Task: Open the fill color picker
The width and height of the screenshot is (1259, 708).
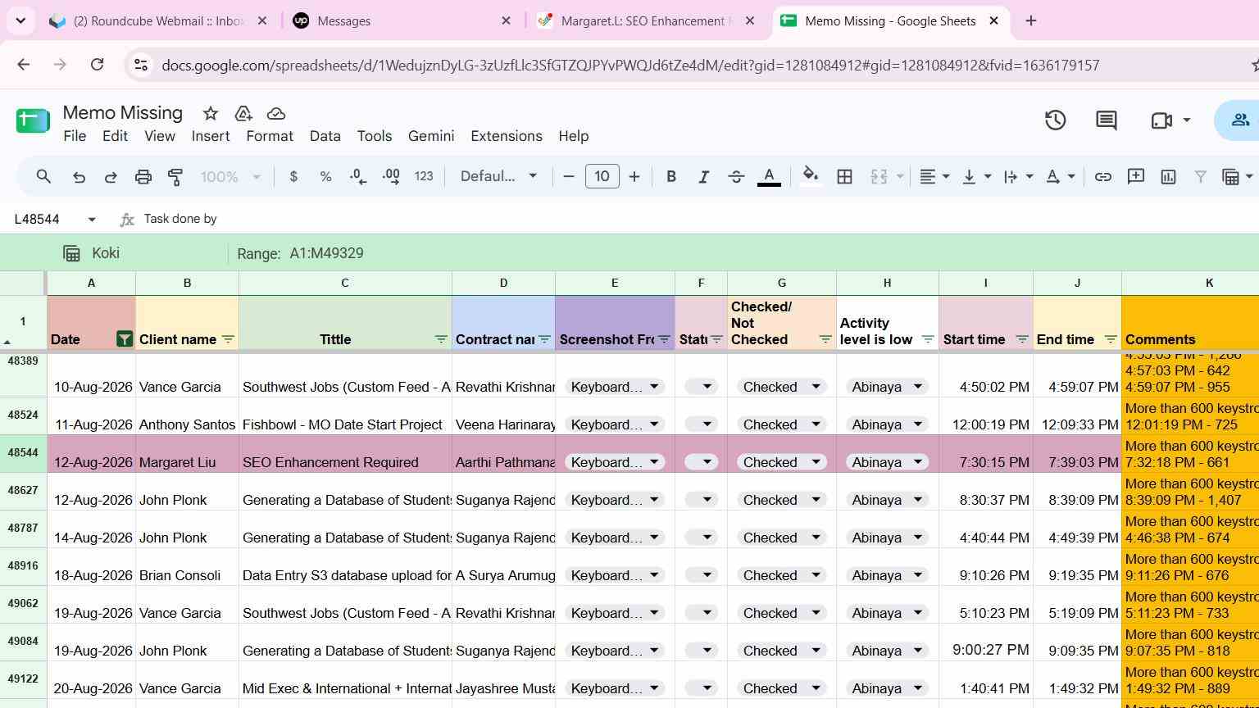Action: pos(810,176)
